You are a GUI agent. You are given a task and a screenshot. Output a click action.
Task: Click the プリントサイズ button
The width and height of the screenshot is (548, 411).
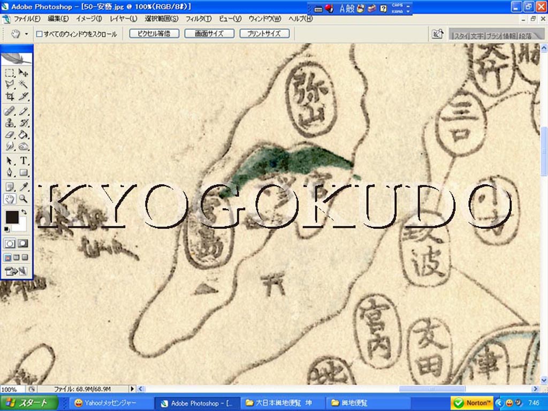[264, 34]
